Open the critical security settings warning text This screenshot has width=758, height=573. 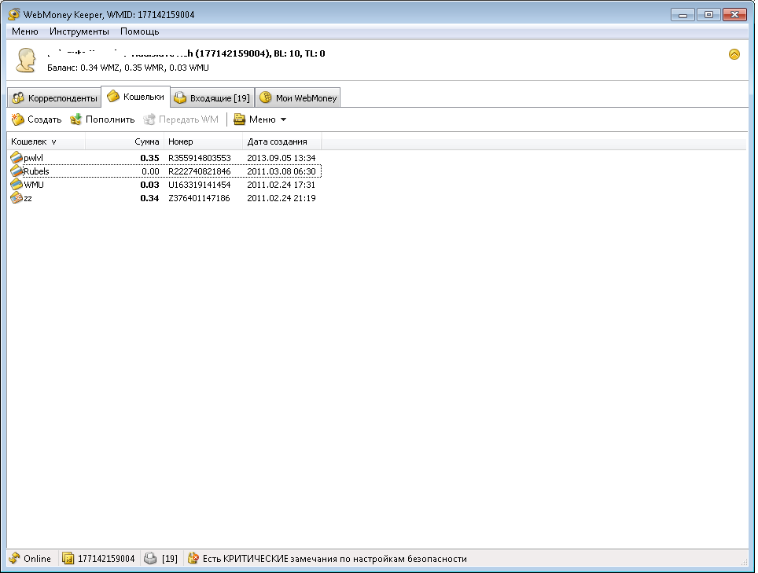[334, 559]
